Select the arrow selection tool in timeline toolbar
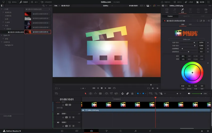Viewport: 212px width, 133px height. point(85,93)
